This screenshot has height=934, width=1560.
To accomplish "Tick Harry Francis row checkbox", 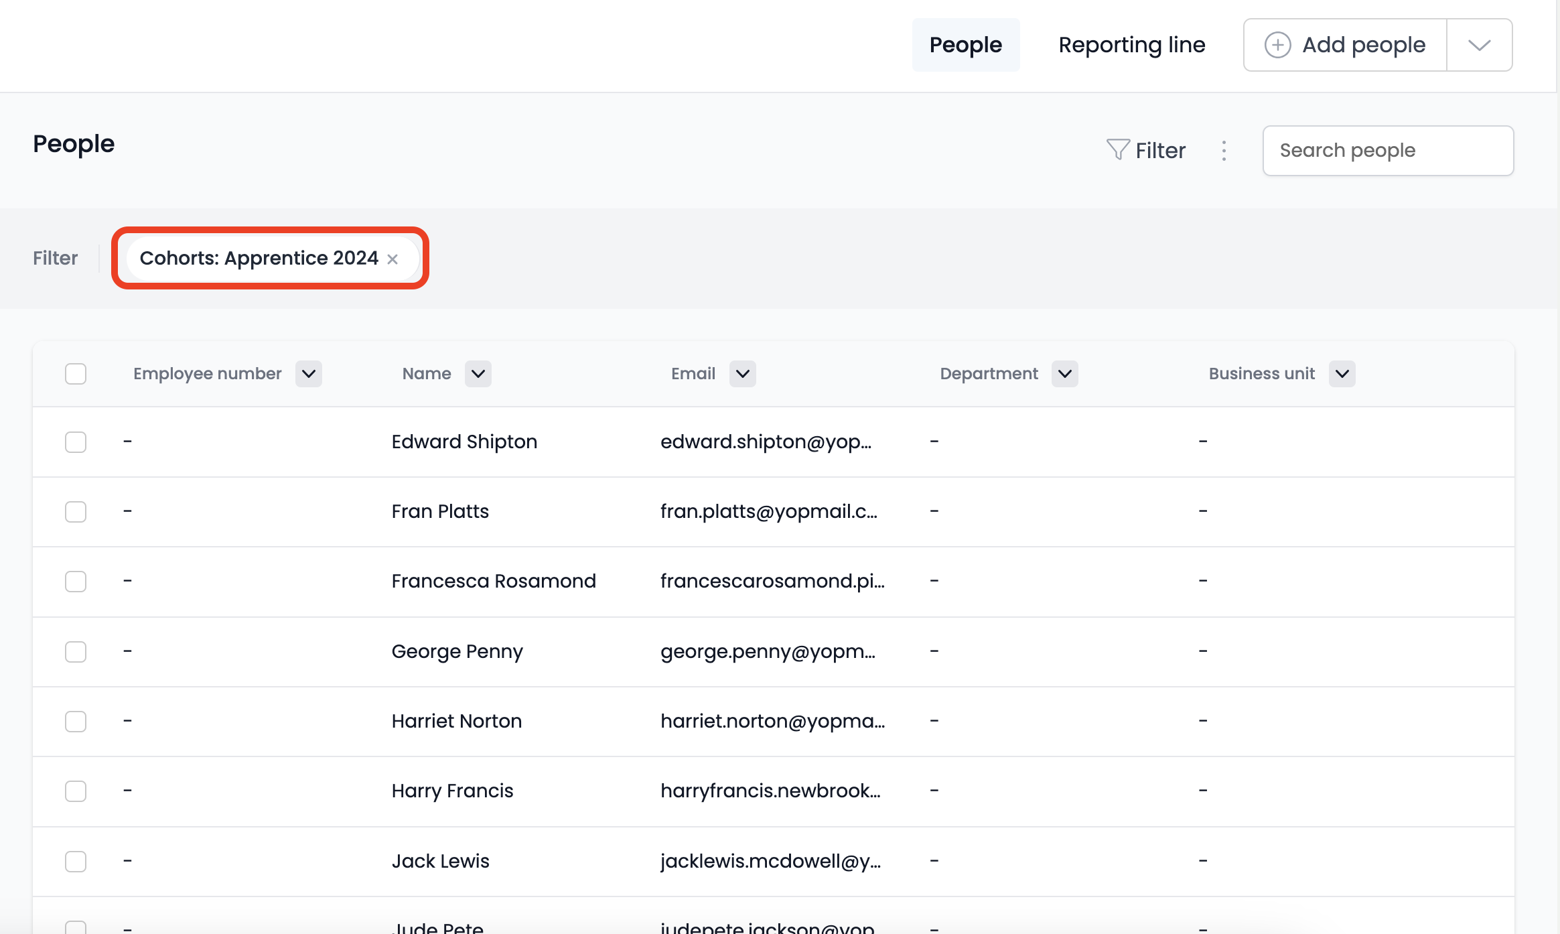I will click(x=76, y=791).
